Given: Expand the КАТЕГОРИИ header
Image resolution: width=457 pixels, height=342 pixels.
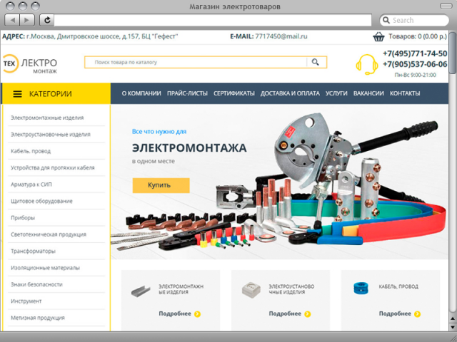Looking at the screenshot, I should [x=56, y=93].
